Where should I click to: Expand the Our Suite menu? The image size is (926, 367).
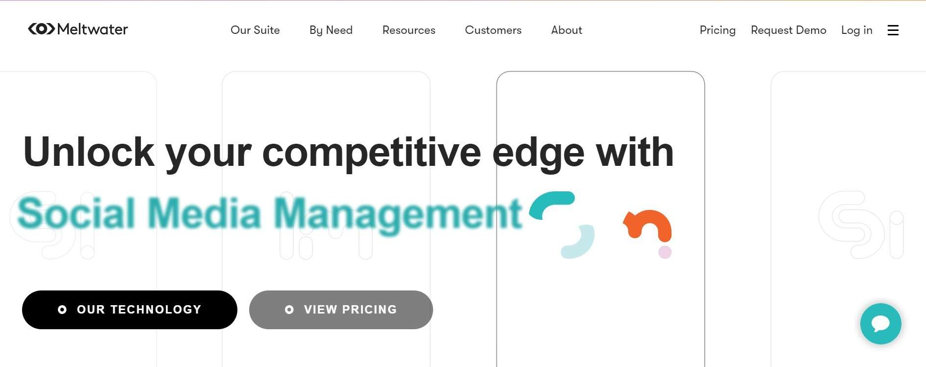(255, 30)
